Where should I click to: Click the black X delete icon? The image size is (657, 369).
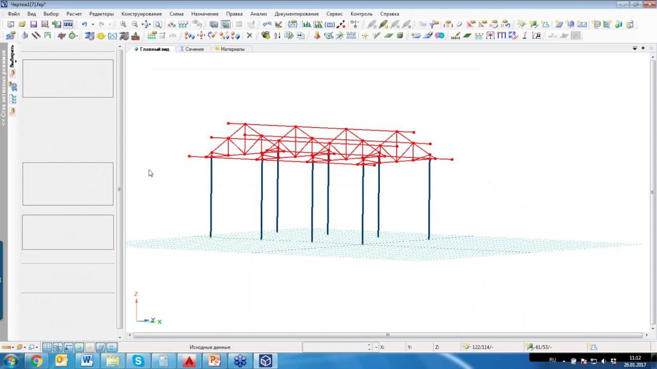point(249,35)
